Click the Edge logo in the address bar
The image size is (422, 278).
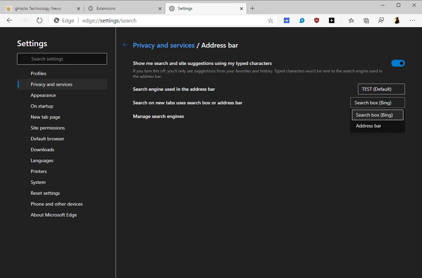pos(57,20)
